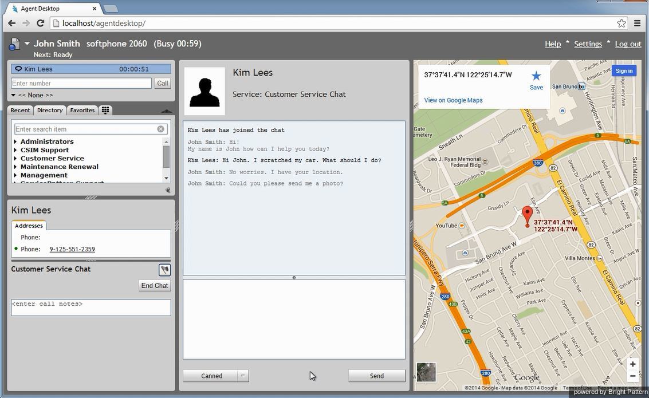Switch to the Directory tab
649x398 pixels.
click(x=50, y=110)
